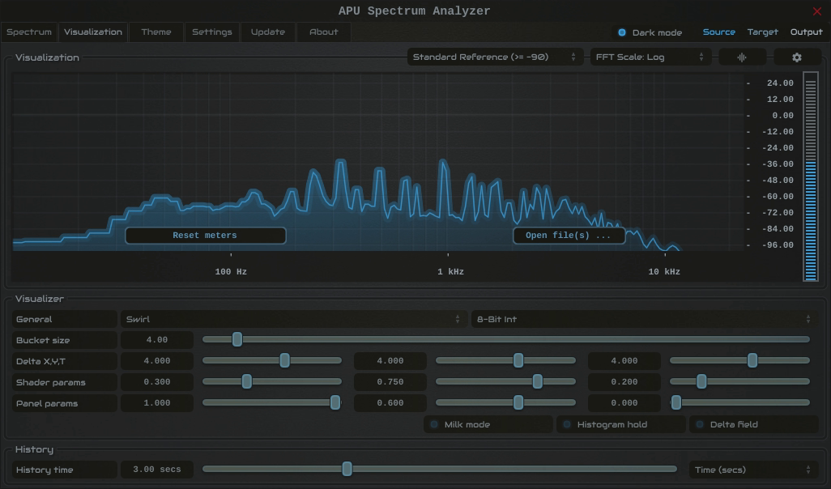Viewport: 831px width, 489px height.
Task: Switch to the Spectrum tab
Action: pos(29,32)
